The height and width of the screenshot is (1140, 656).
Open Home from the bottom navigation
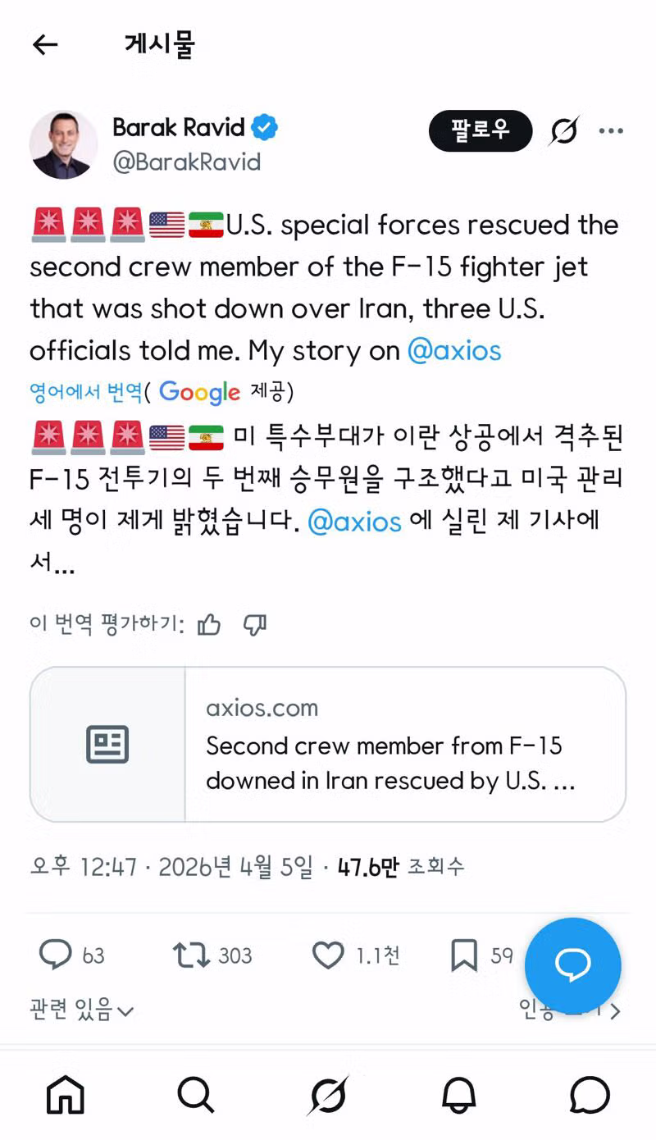coord(66,1094)
